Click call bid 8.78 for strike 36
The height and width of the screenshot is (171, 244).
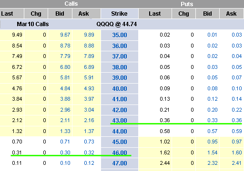coord(65,46)
